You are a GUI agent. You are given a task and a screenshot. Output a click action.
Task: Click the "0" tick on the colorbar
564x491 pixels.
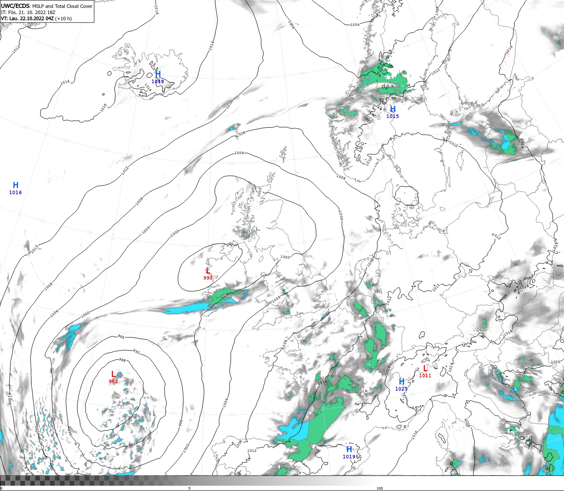pyautogui.click(x=2, y=488)
